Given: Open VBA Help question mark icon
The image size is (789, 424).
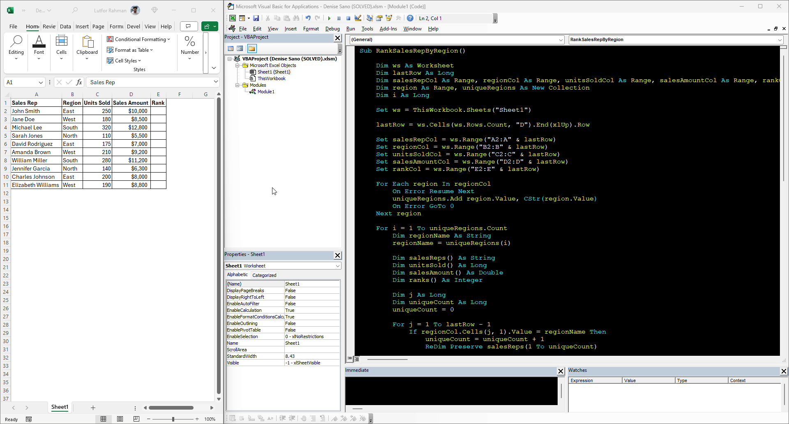Looking at the screenshot, I should (410, 18).
